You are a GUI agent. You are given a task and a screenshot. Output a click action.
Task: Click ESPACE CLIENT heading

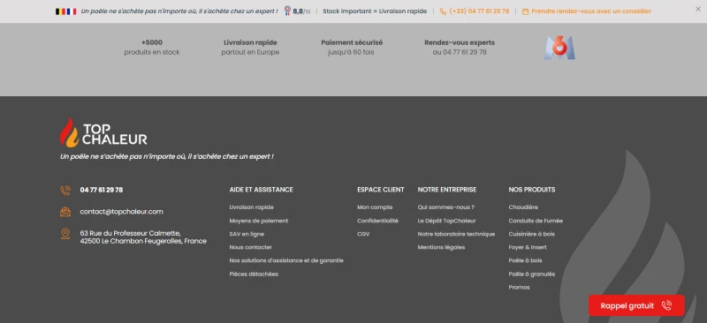pyautogui.click(x=381, y=190)
